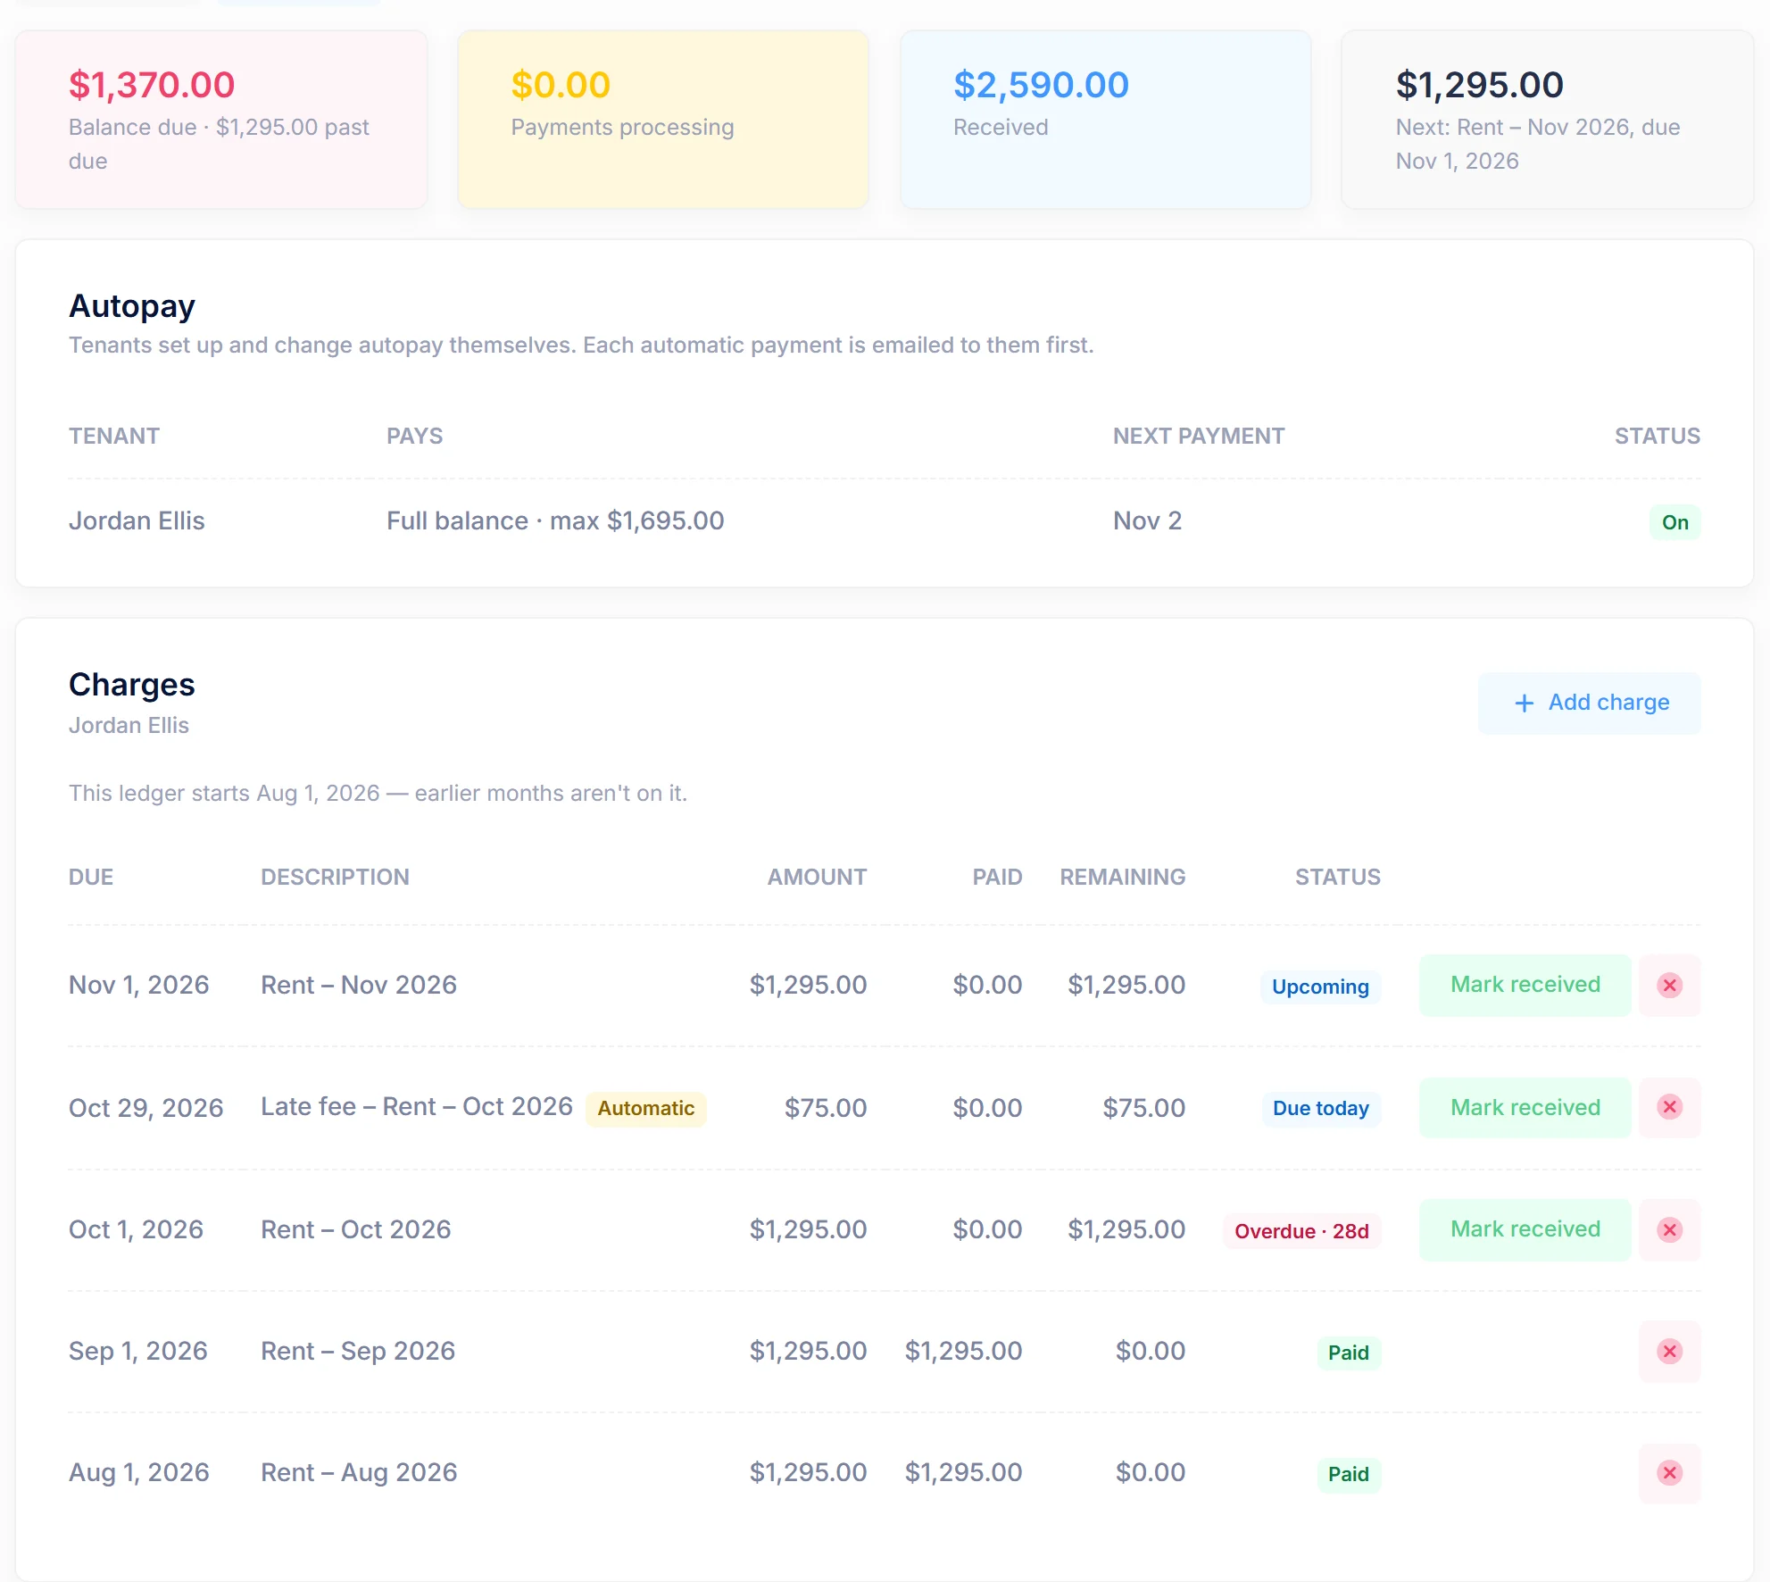The width and height of the screenshot is (1770, 1582).
Task: Click the PAYS column header
Action: pyautogui.click(x=414, y=436)
